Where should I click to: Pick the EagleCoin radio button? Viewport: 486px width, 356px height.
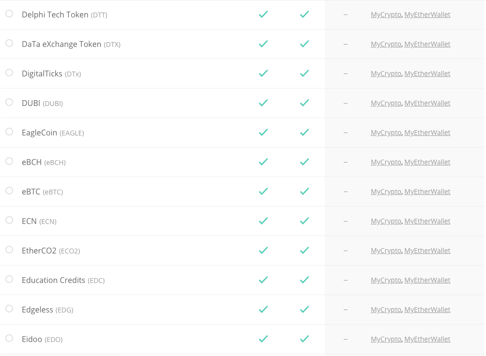click(9, 132)
